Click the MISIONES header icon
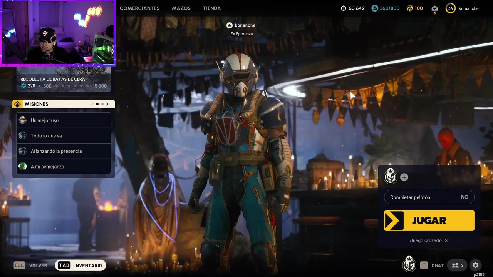The height and width of the screenshot is (277, 493). pos(17,104)
